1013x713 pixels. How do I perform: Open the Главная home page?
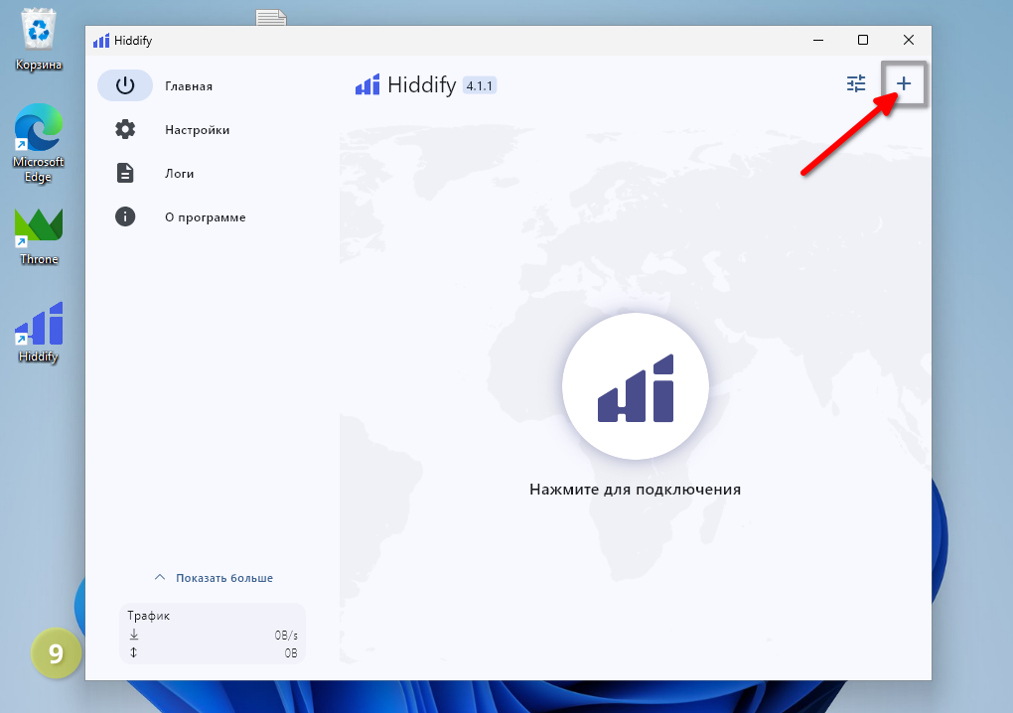coord(188,85)
